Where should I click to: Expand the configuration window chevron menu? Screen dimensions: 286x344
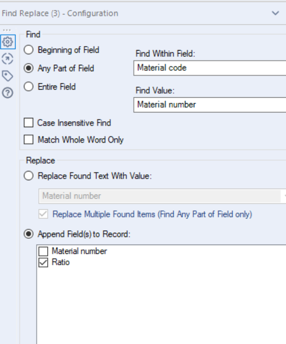[275, 13]
